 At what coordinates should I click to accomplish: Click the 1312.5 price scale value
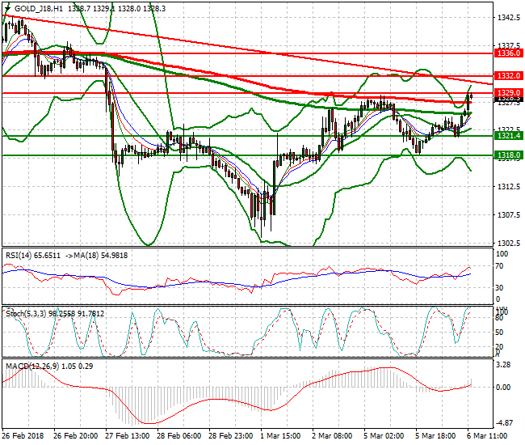pyautogui.click(x=509, y=186)
